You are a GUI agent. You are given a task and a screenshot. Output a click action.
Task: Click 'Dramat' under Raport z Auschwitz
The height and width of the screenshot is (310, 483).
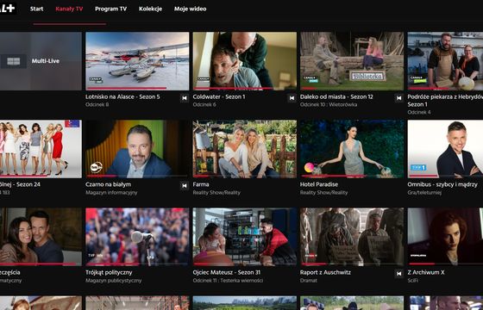(x=309, y=281)
